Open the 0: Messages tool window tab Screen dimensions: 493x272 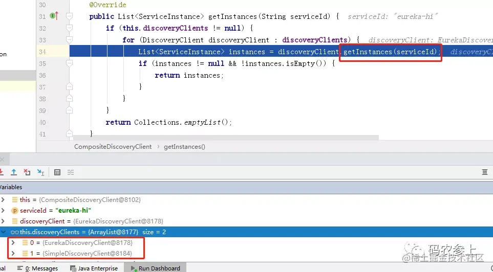click(x=38, y=268)
